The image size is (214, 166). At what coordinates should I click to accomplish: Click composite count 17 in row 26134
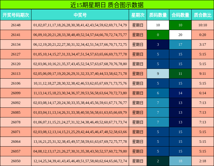tap(180, 44)
